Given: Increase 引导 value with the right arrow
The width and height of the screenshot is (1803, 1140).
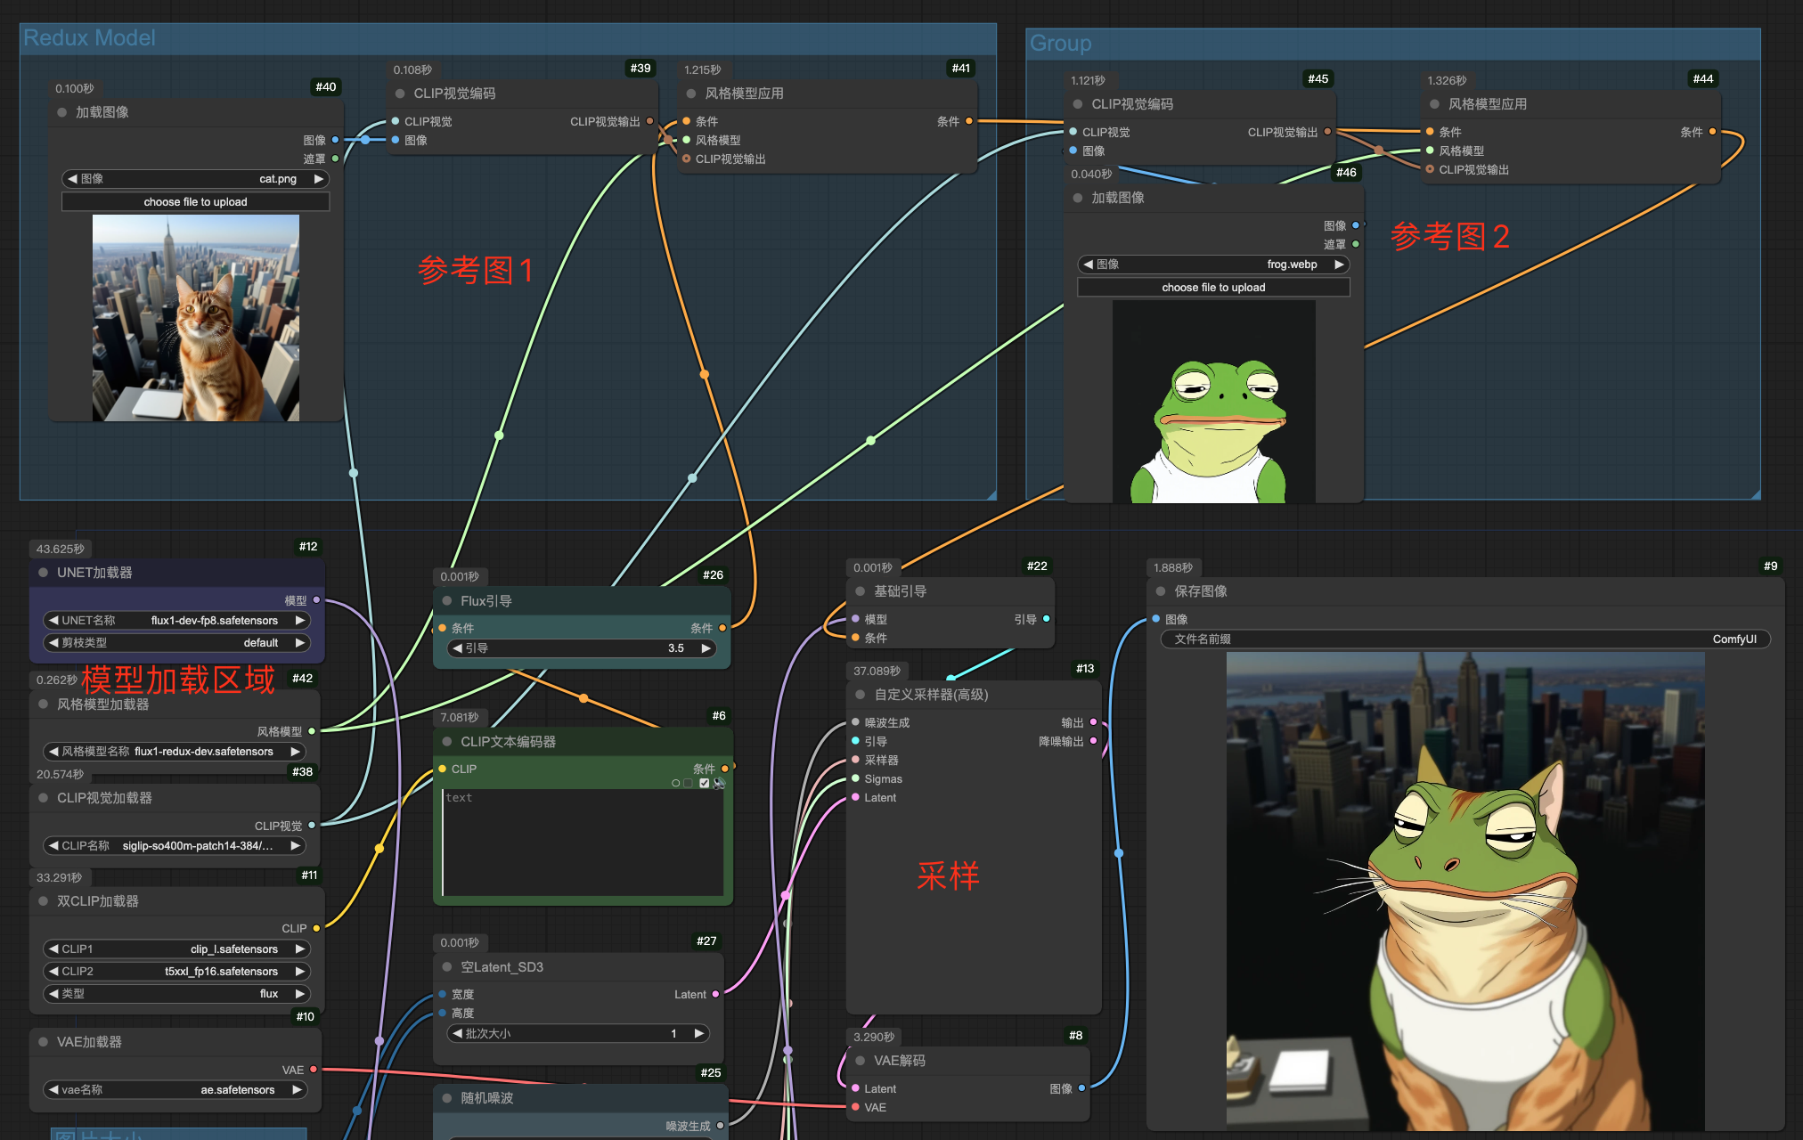Looking at the screenshot, I should [705, 648].
